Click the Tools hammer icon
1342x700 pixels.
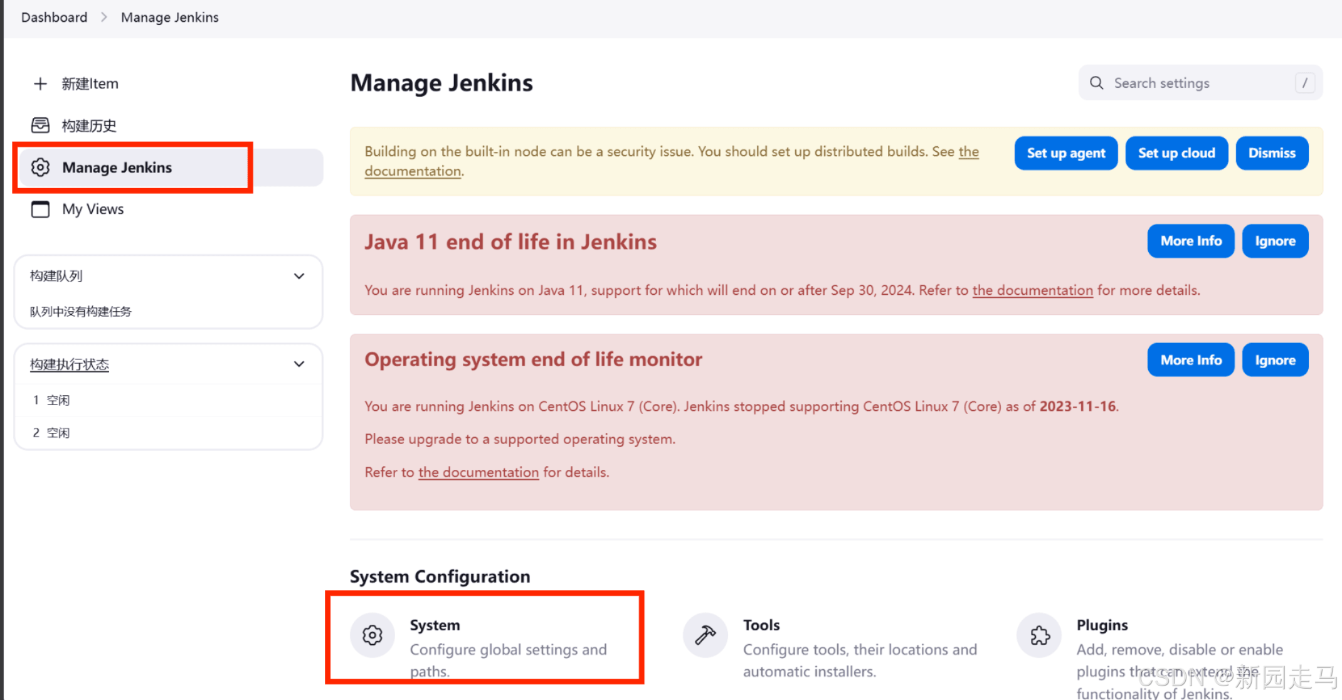[705, 635]
